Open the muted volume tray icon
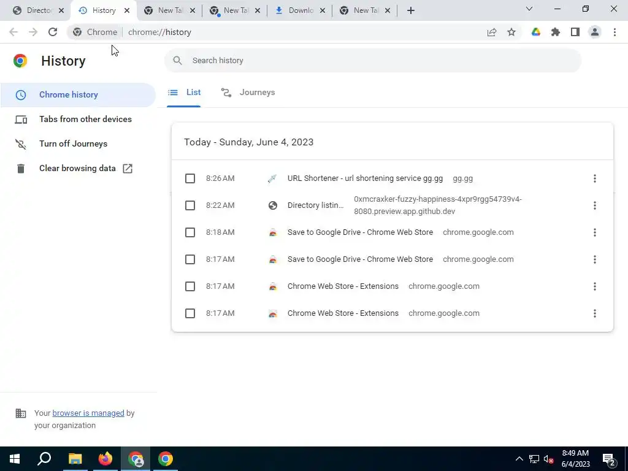Screen dimensions: 628x471 point(549,459)
